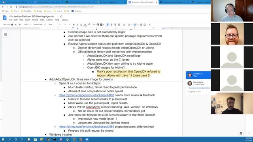Decrease the paragraph indent
253x142 pixels.
pyautogui.click(x=141, y=24)
